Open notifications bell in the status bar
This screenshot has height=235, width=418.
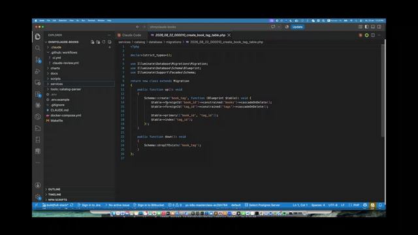click(x=380, y=205)
